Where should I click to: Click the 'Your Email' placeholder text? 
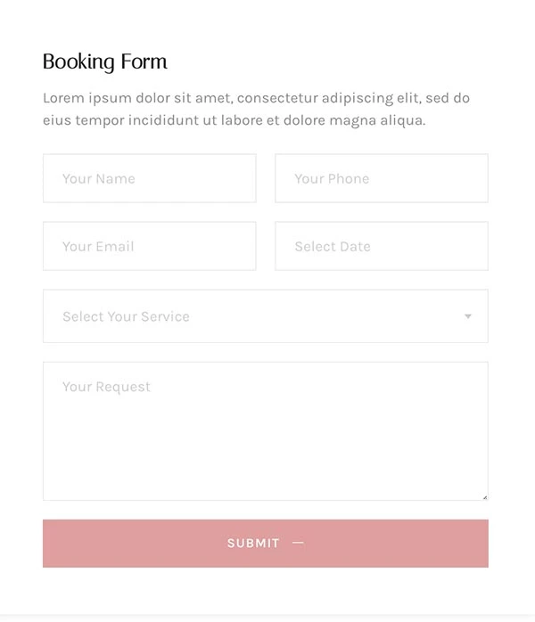[98, 246]
